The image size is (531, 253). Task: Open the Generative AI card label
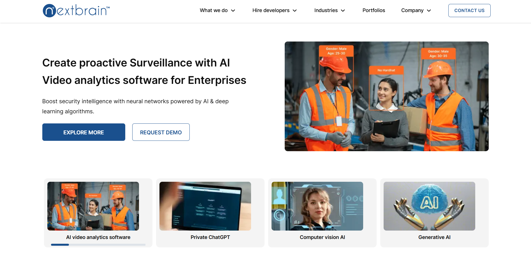pos(434,237)
